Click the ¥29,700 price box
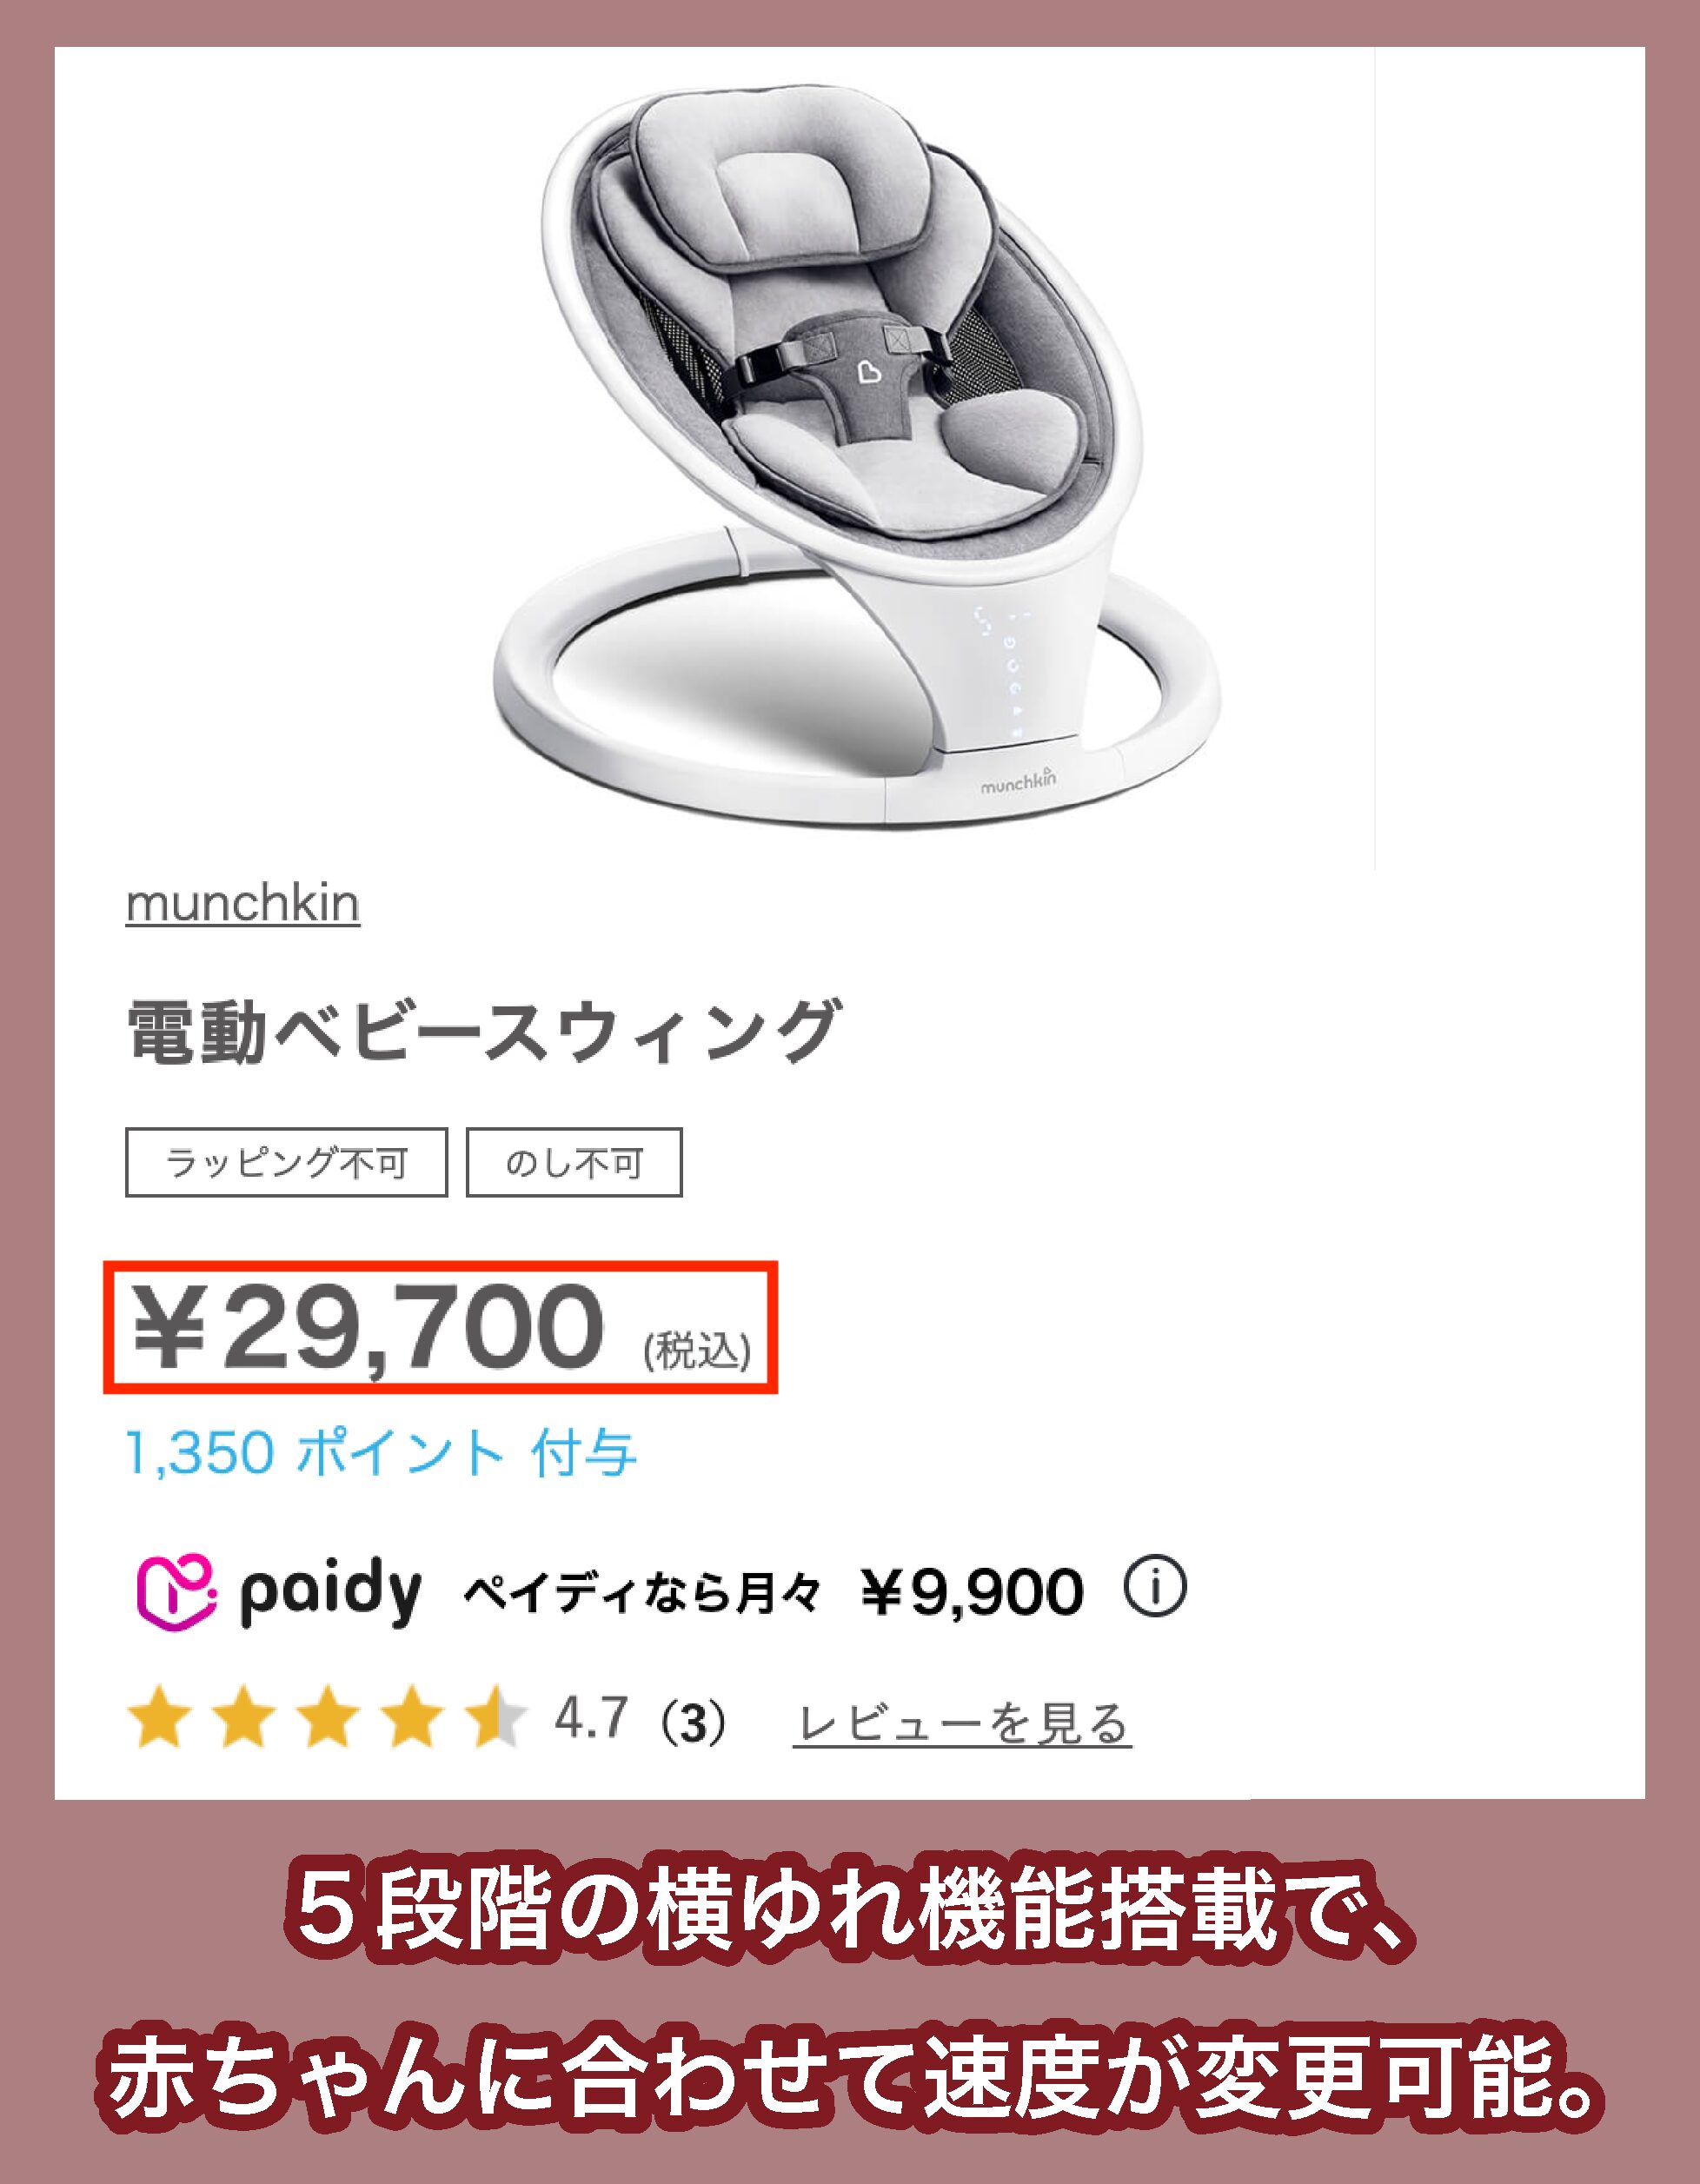The height and width of the screenshot is (2184, 1700). click(x=440, y=1327)
